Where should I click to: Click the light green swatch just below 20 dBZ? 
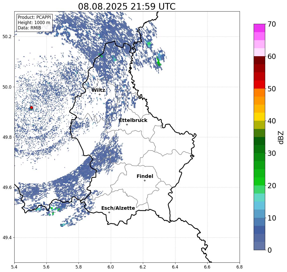[259, 189]
